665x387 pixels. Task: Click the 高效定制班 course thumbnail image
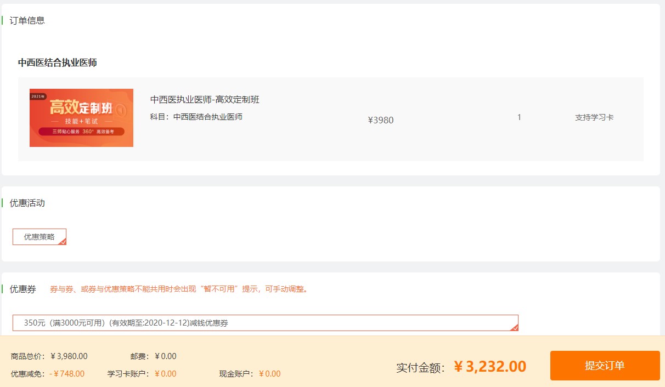pos(81,118)
